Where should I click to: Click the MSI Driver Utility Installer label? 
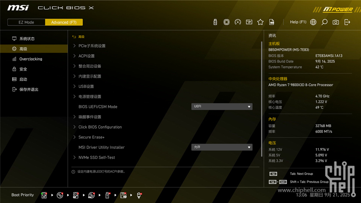pyautogui.click(x=102, y=147)
